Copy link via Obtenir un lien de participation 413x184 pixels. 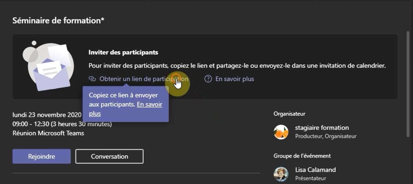tap(144, 79)
